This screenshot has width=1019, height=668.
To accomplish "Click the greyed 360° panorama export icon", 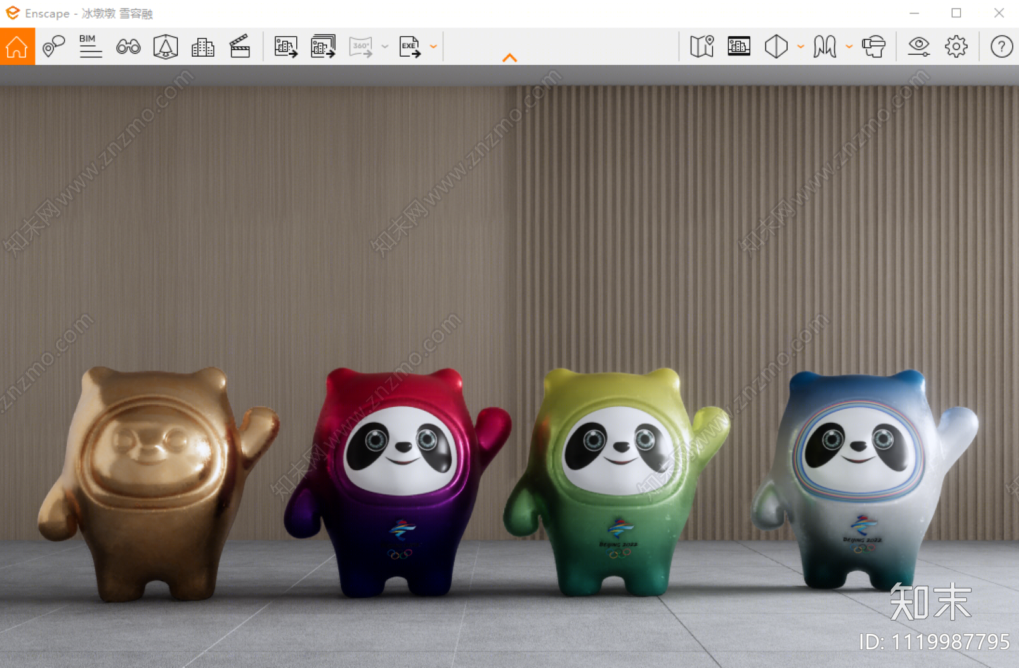I will pyautogui.click(x=361, y=47).
